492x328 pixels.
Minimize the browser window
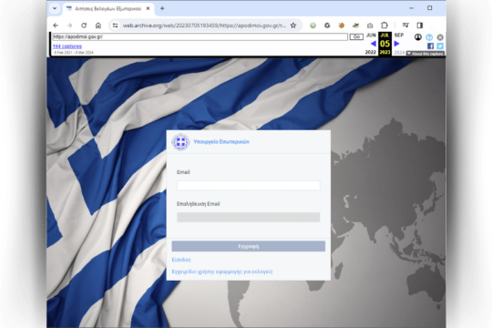pos(411,8)
